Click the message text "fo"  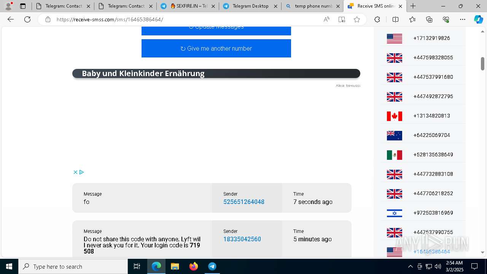[86, 202]
